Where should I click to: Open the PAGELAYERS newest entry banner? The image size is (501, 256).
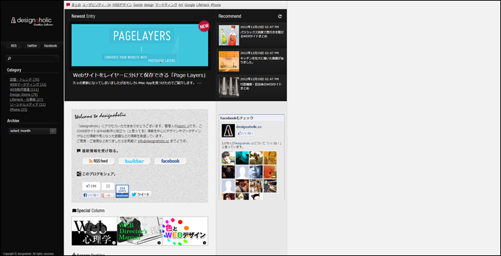point(139,45)
